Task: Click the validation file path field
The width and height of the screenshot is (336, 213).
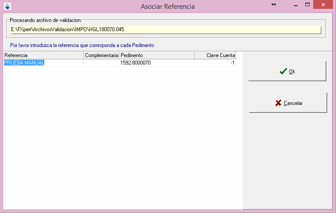Action: pos(165,30)
